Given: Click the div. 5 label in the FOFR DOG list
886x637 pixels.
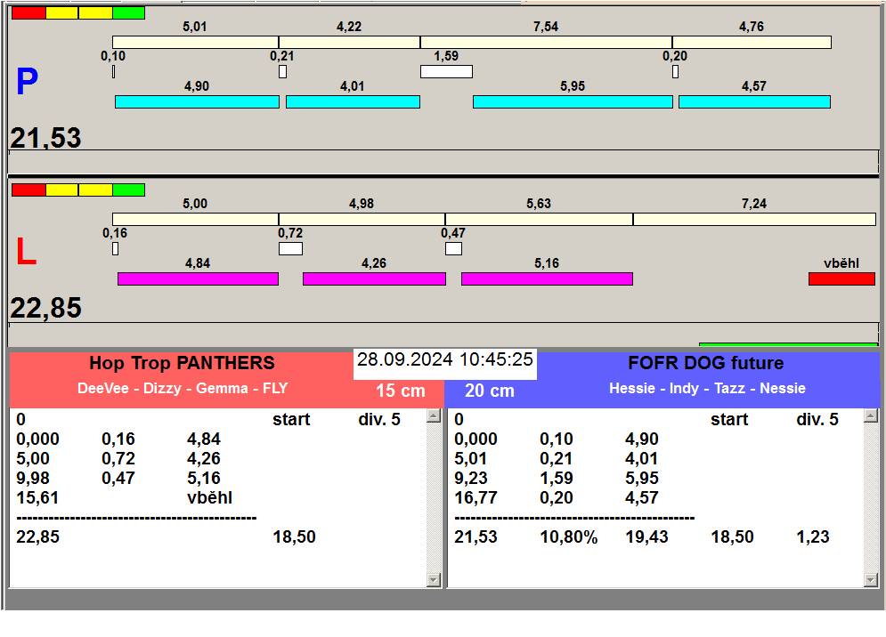Looking at the screenshot, I should click(817, 420).
